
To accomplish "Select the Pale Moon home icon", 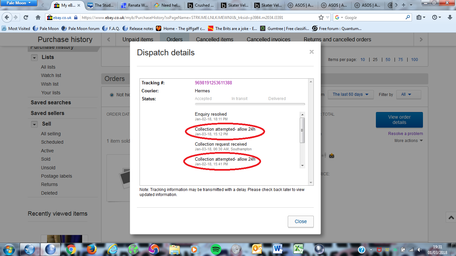I will click(x=38, y=17).
